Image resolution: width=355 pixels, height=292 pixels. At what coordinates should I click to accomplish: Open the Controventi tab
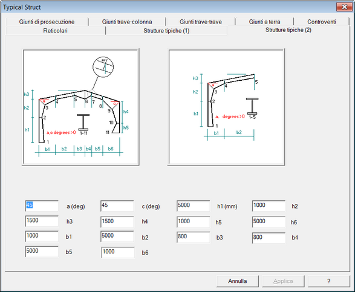[322, 22]
